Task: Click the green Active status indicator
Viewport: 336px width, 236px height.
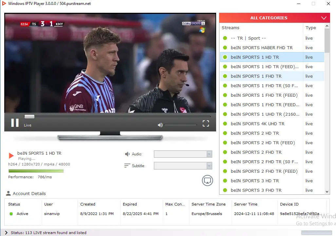Action: pos(11,214)
